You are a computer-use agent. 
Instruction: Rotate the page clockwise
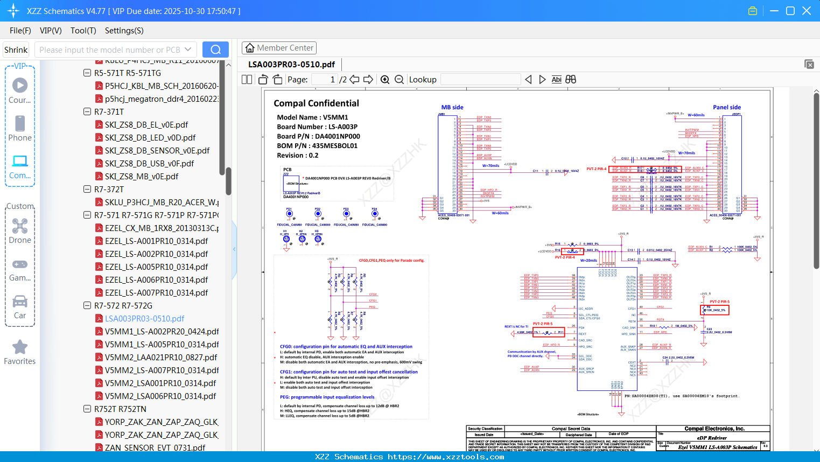[277, 80]
